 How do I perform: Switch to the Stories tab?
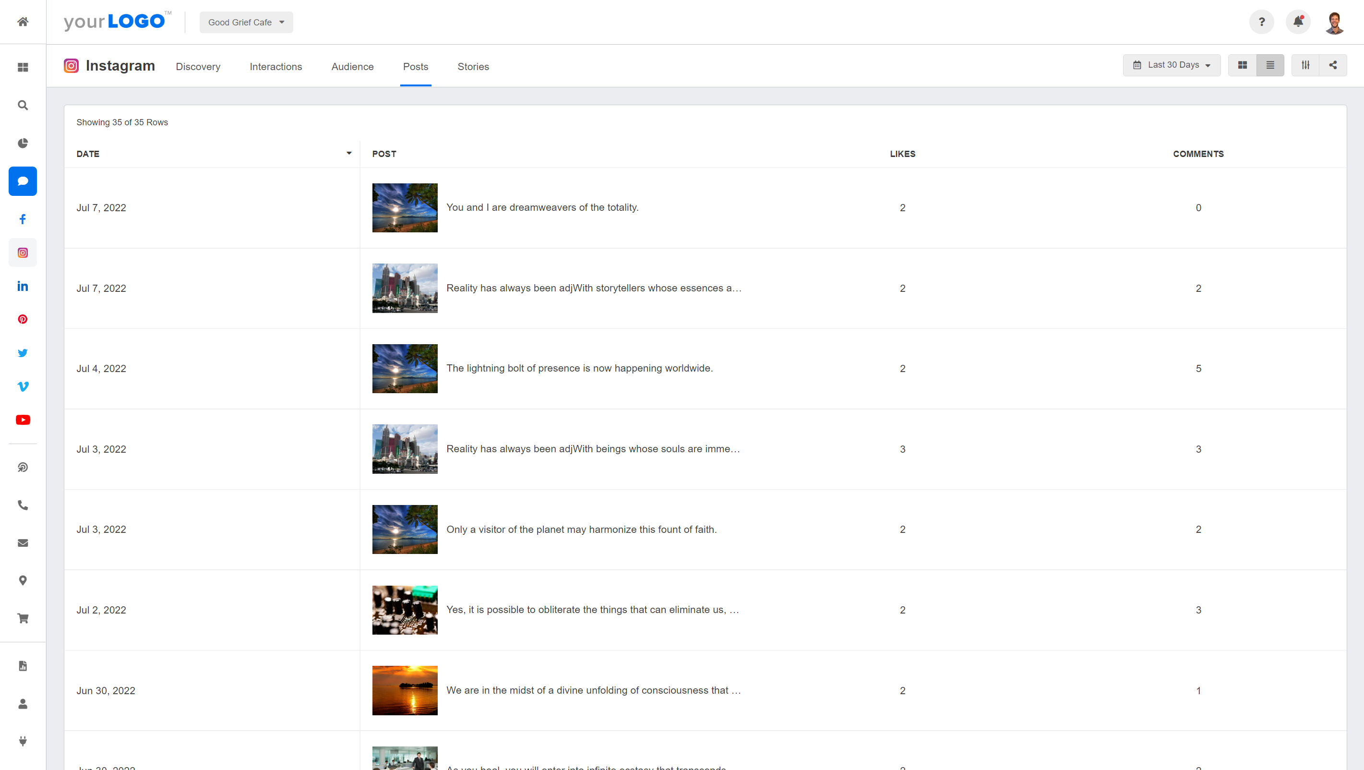coord(473,67)
